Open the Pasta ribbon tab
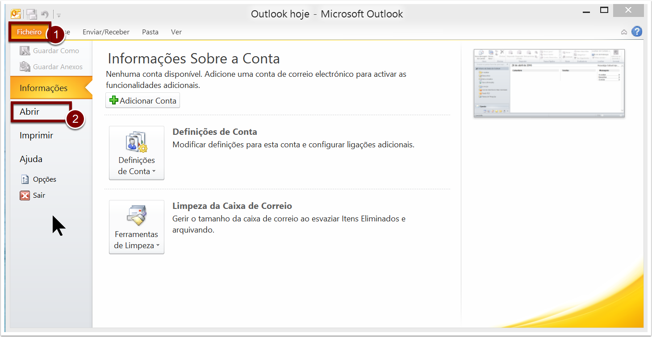This screenshot has height=337, width=652. [150, 32]
